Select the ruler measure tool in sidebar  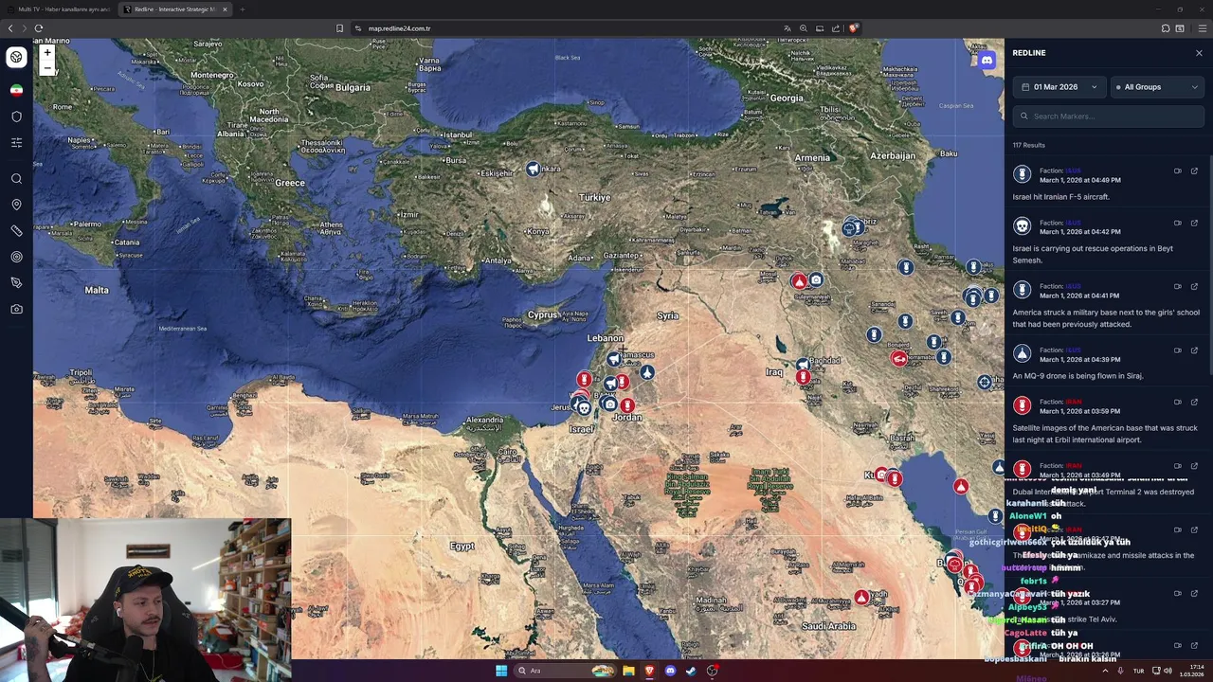(16, 231)
